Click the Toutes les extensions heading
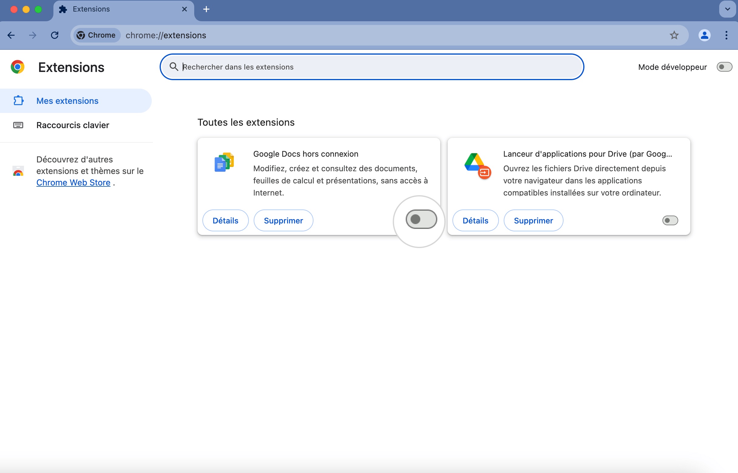 click(x=246, y=122)
